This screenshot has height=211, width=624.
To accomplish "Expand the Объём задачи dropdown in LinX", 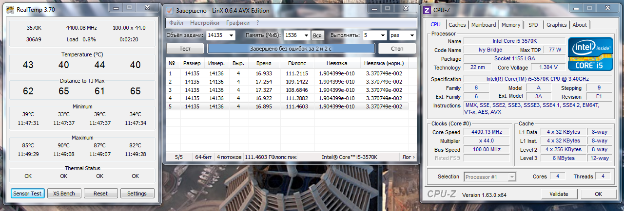I will [x=231, y=35].
